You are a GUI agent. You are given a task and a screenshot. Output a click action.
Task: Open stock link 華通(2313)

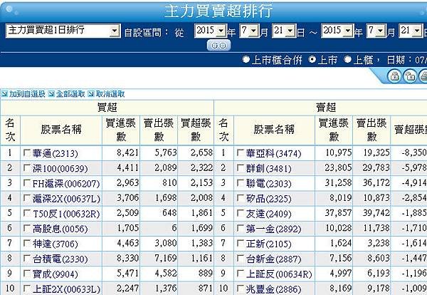click(55, 153)
